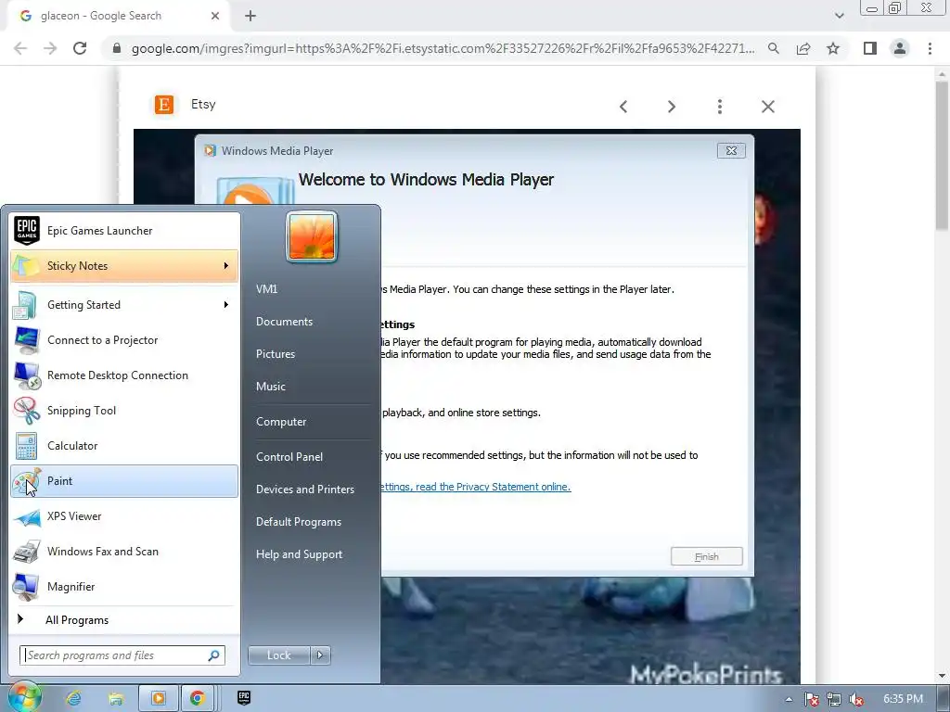Viewport: 950px width, 712px height.
Task: Open shutdown options arrow next to Lock
Action: tap(320, 655)
